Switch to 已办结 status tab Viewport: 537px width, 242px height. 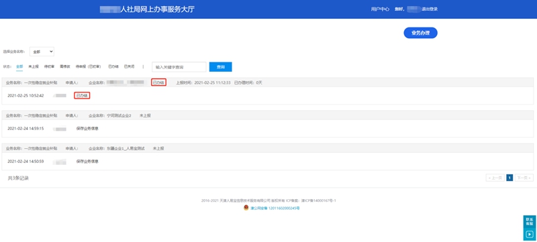click(113, 66)
